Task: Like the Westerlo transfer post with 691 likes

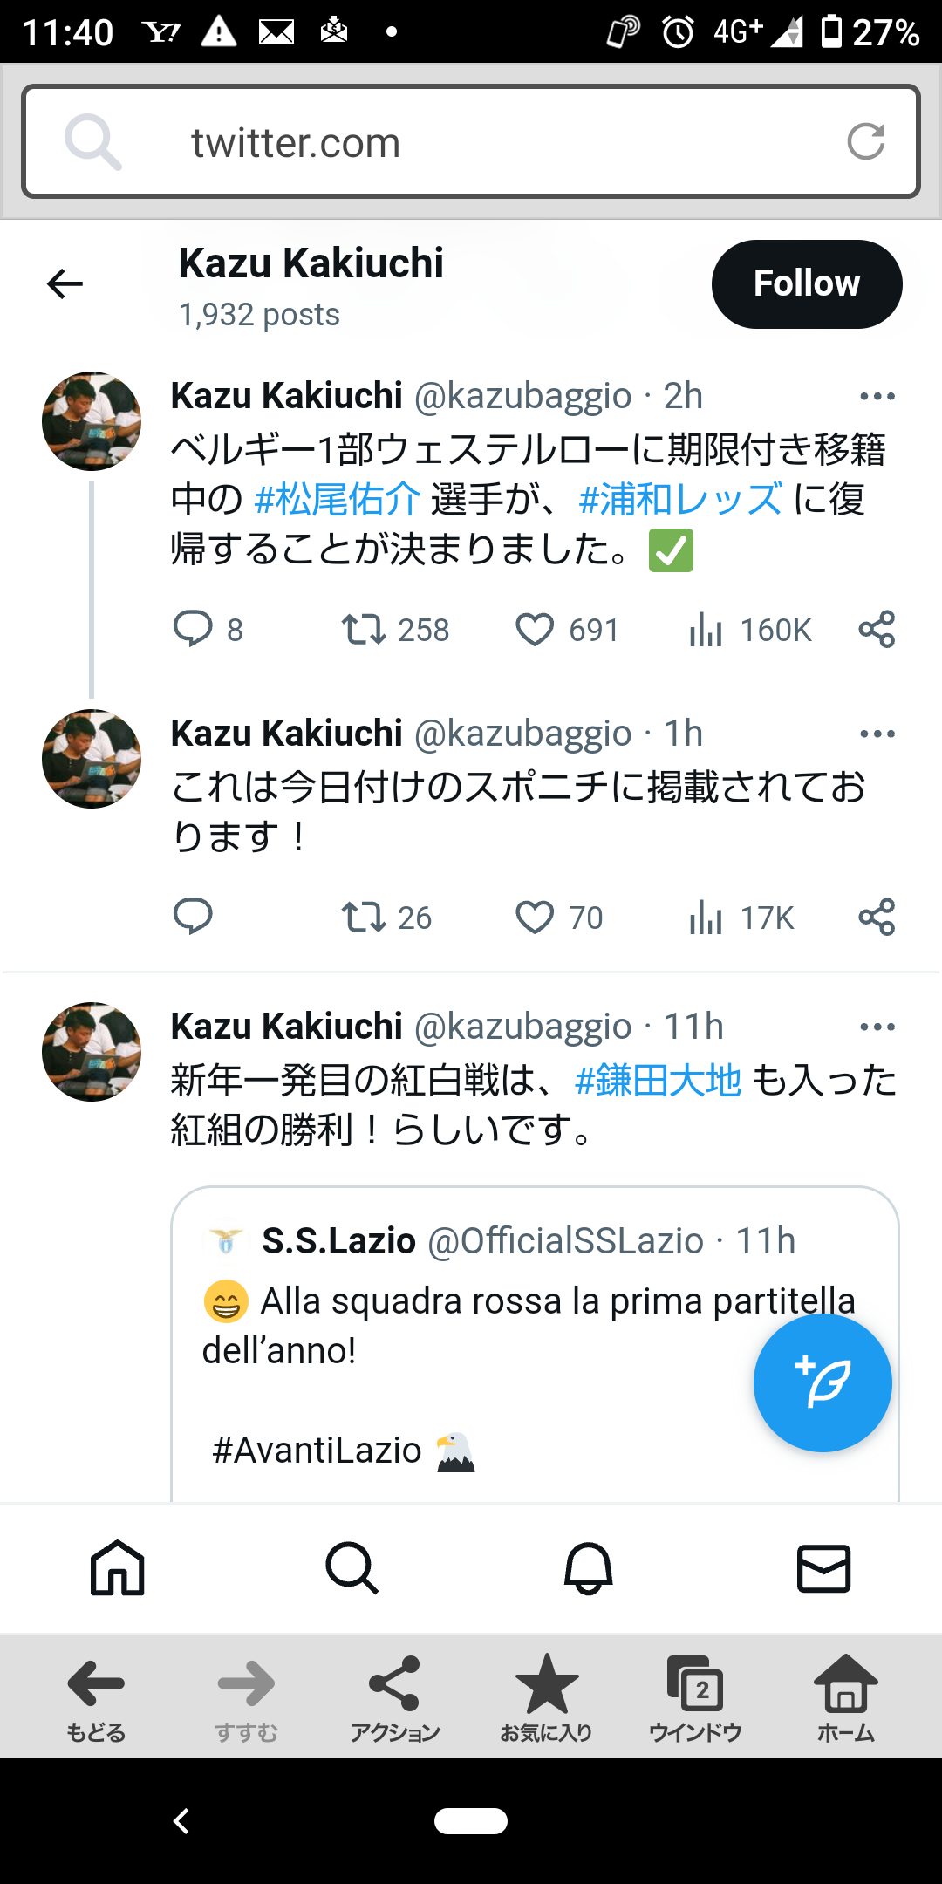Action: (535, 630)
